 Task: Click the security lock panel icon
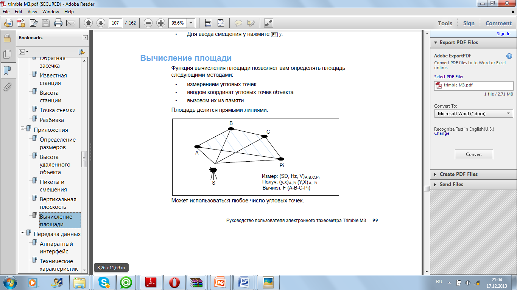[x=7, y=38]
